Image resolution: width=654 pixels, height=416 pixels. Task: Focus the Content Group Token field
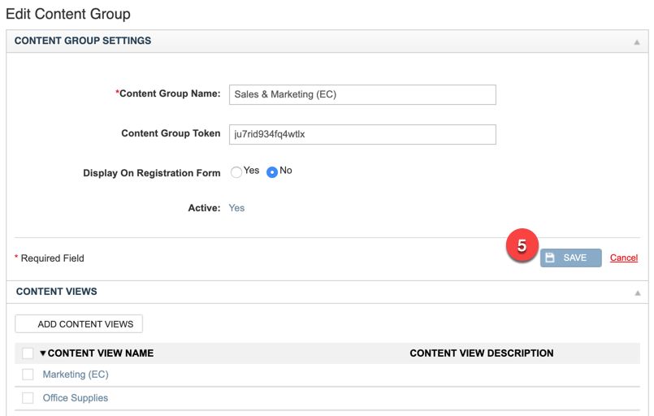tap(362, 134)
